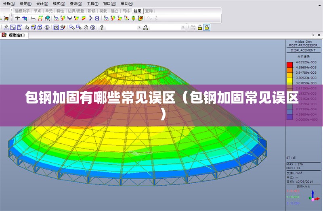Open the displacement contour colored-frame icon
323x211 pixels.
coord(40,18)
